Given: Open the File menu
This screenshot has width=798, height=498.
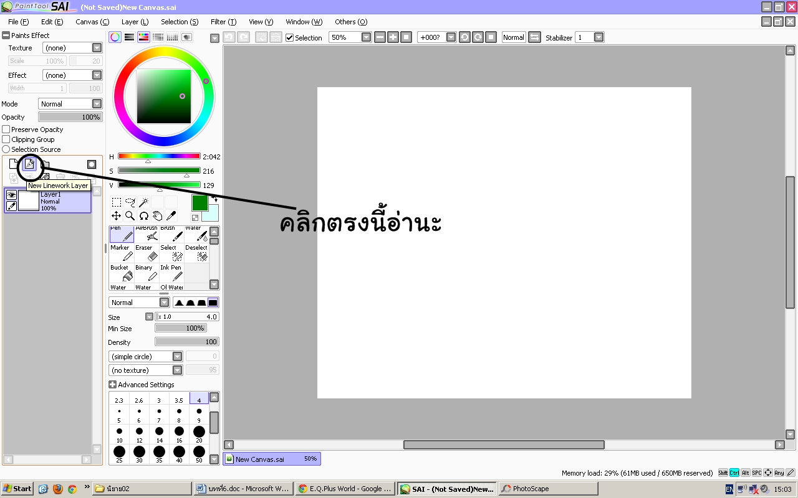Looking at the screenshot, I should click(18, 22).
